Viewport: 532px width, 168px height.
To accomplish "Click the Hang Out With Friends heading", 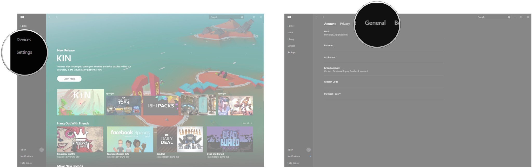I will click(73, 123).
